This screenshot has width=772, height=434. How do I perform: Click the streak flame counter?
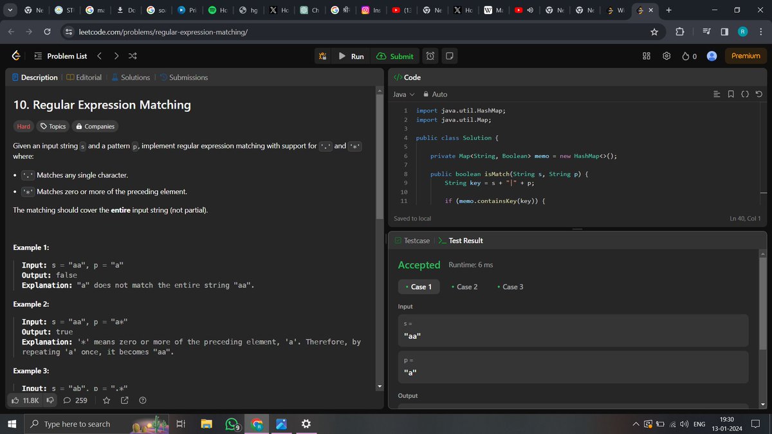[x=689, y=56]
